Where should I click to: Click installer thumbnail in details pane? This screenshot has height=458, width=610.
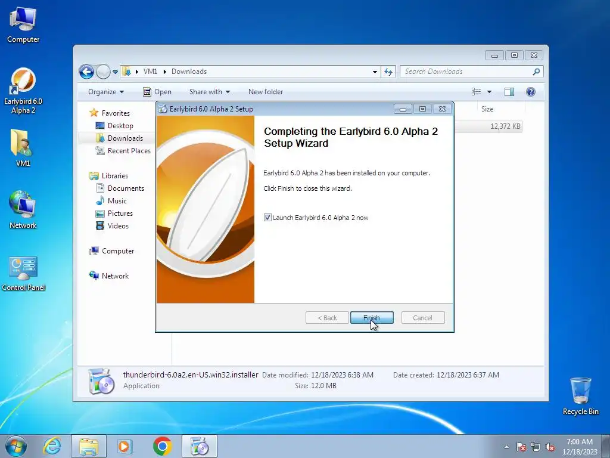pos(101,381)
